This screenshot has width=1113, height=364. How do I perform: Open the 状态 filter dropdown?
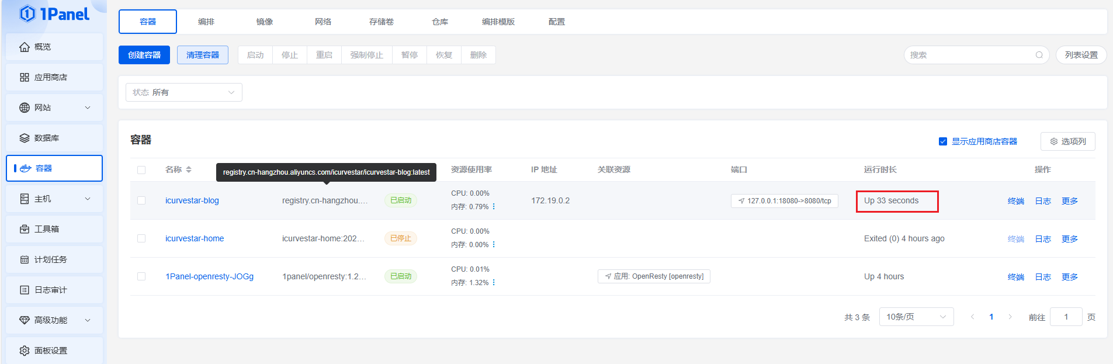tap(183, 92)
